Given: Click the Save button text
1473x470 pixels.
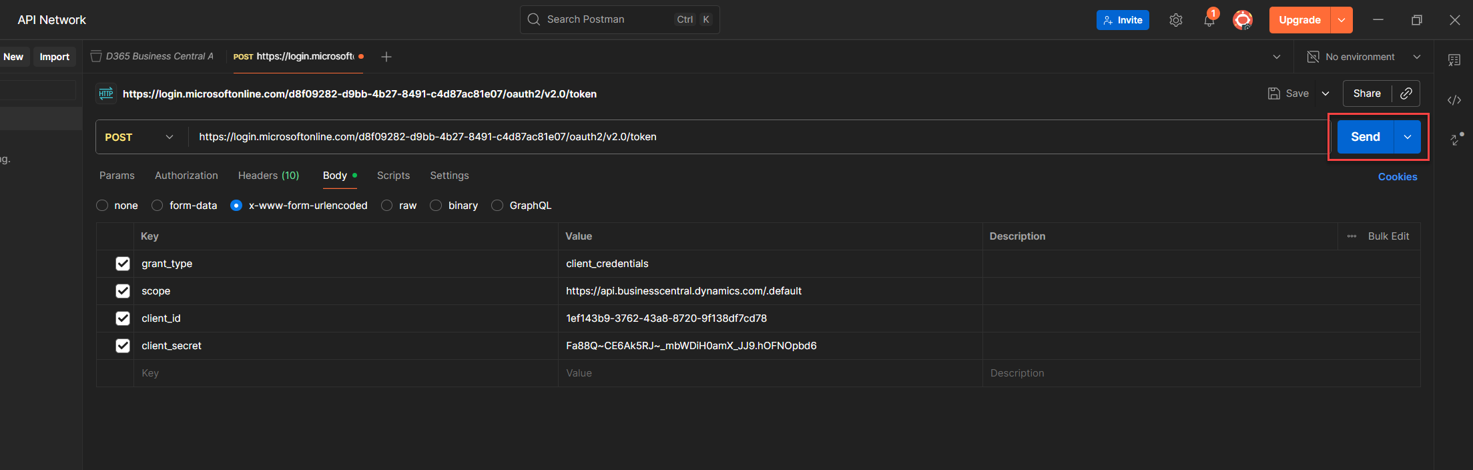Looking at the screenshot, I should pos(1297,93).
